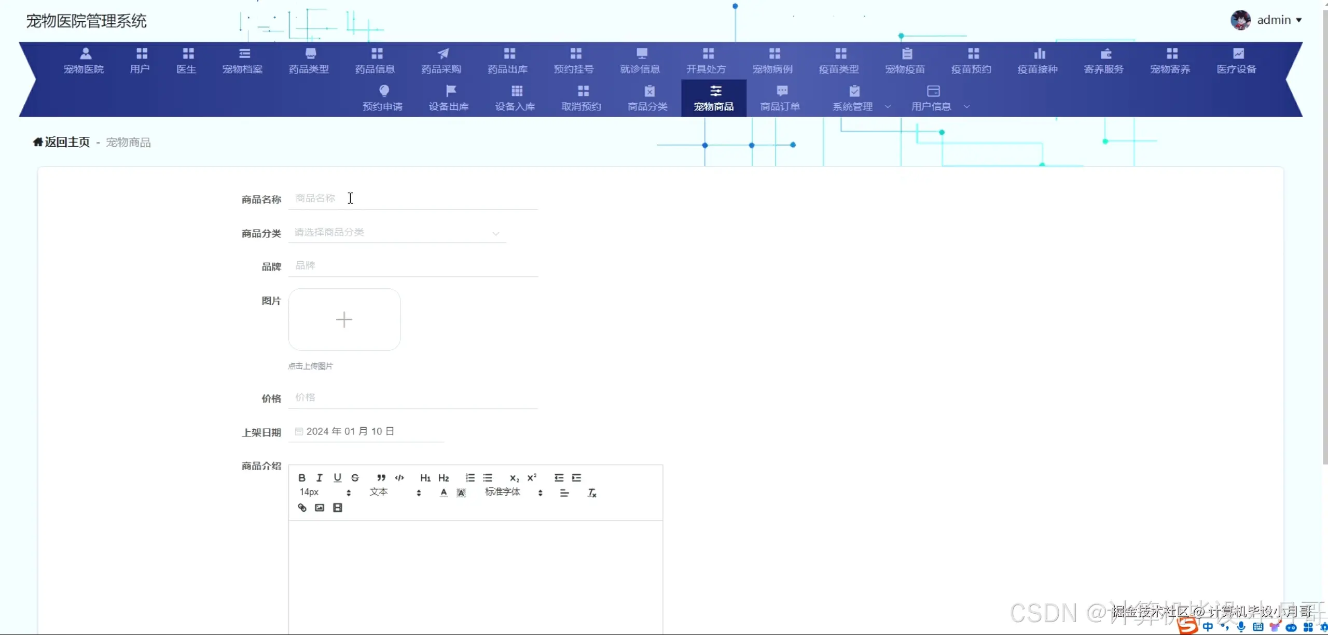Click the image upload plus box
Image resolution: width=1328 pixels, height=635 pixels.
coord(344,319)
